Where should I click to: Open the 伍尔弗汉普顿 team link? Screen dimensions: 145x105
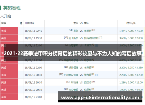coord(71,75)
